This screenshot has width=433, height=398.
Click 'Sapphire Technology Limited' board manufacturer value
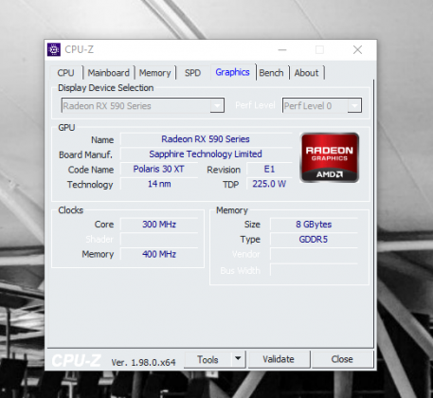(x=206, y=154)
